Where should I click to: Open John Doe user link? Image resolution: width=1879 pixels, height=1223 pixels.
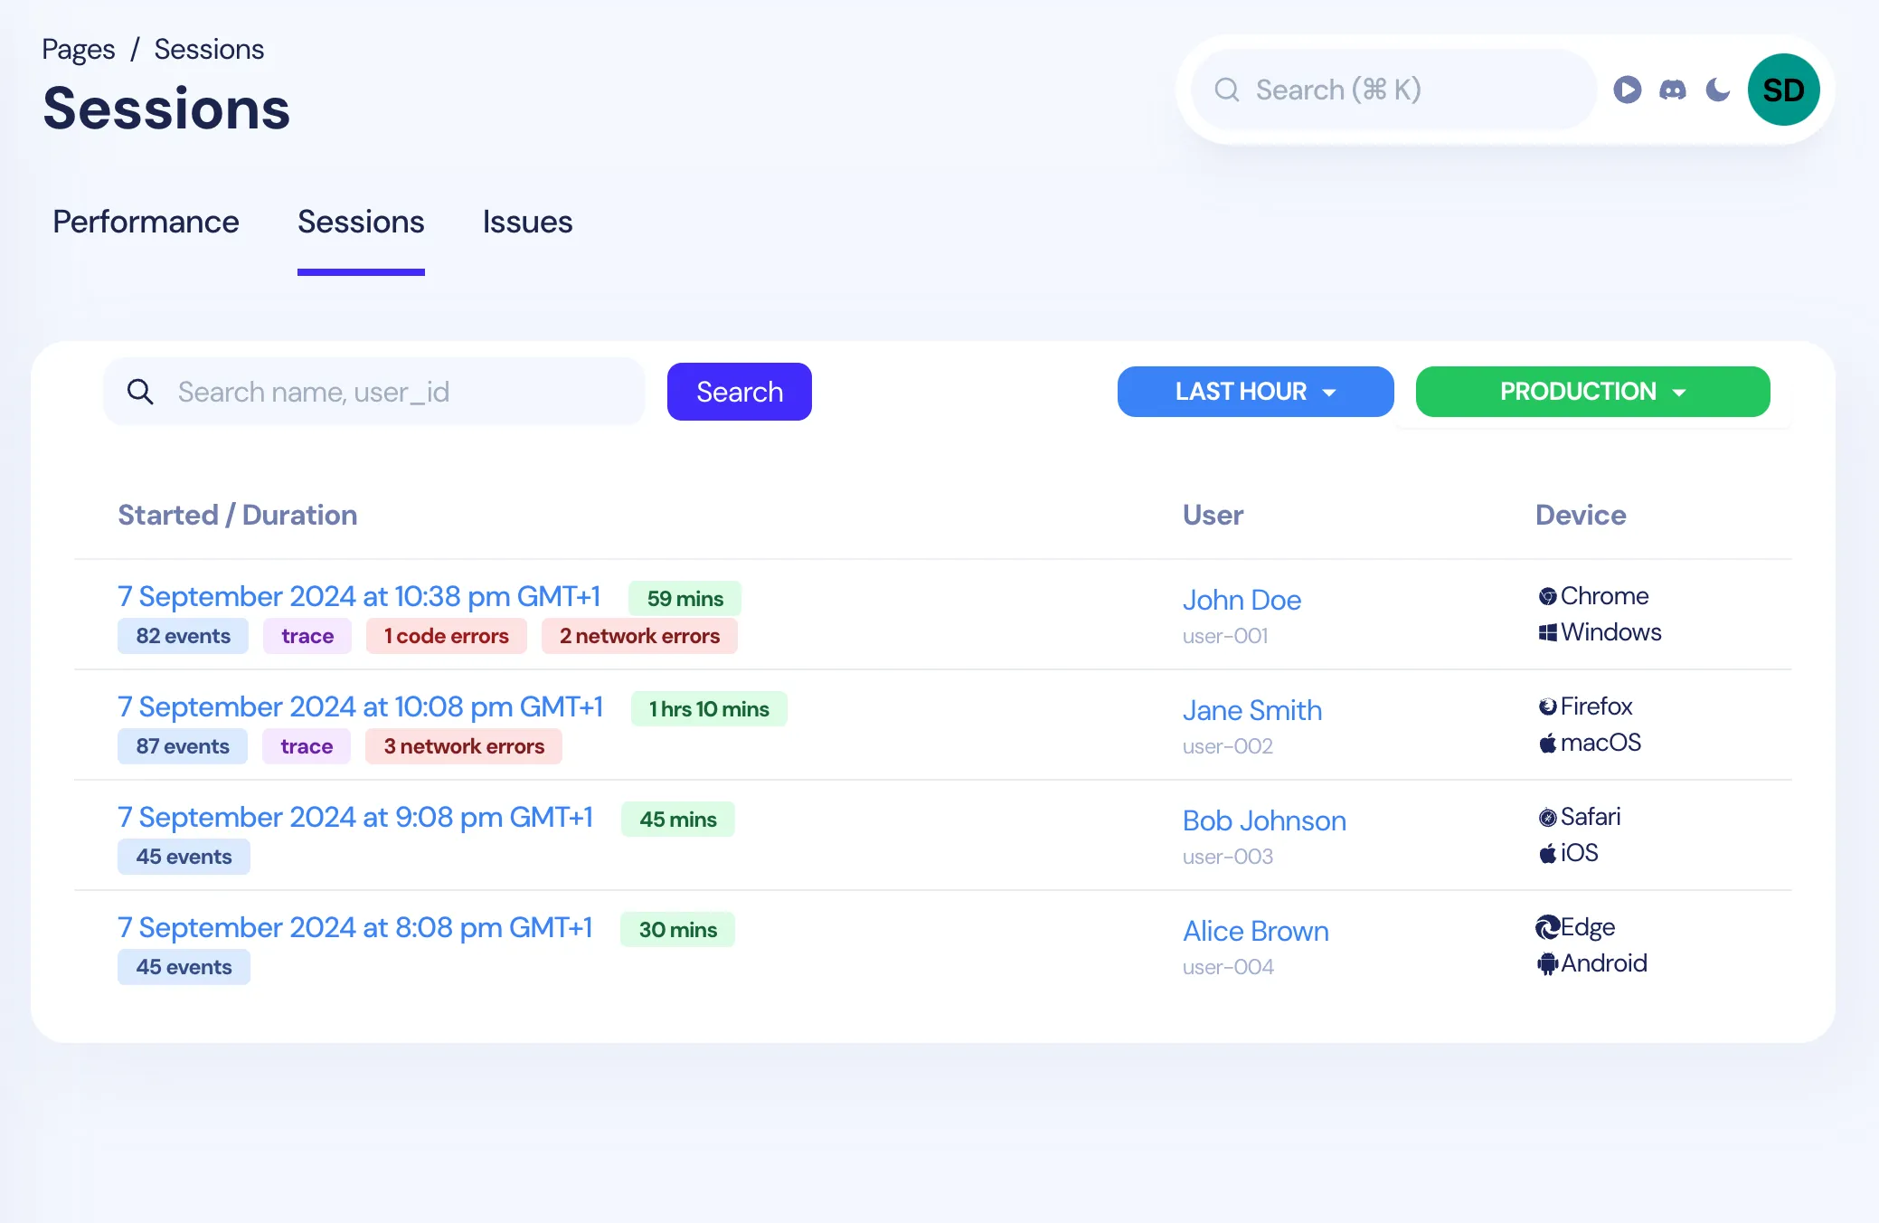click(x=1242, y=600)
